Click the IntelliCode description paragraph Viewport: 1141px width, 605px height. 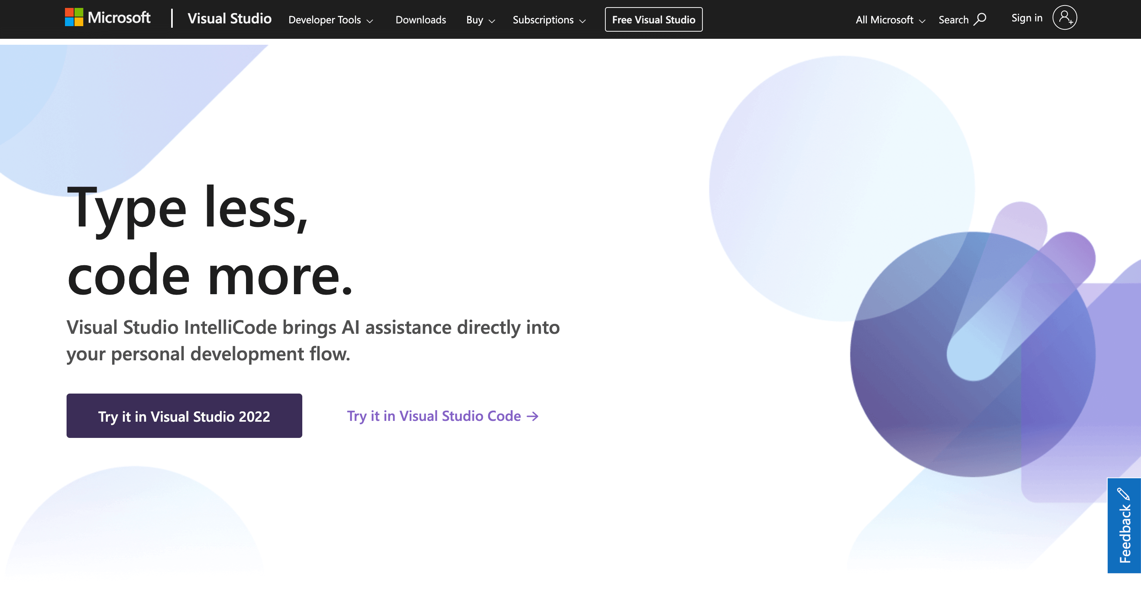pos(313,341)
